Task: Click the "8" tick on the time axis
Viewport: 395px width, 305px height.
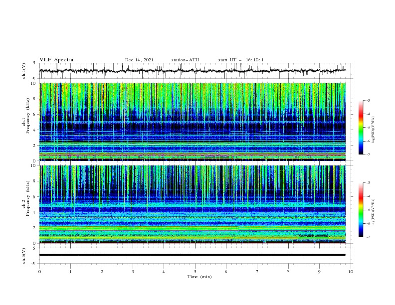Action: pos(288,272)
